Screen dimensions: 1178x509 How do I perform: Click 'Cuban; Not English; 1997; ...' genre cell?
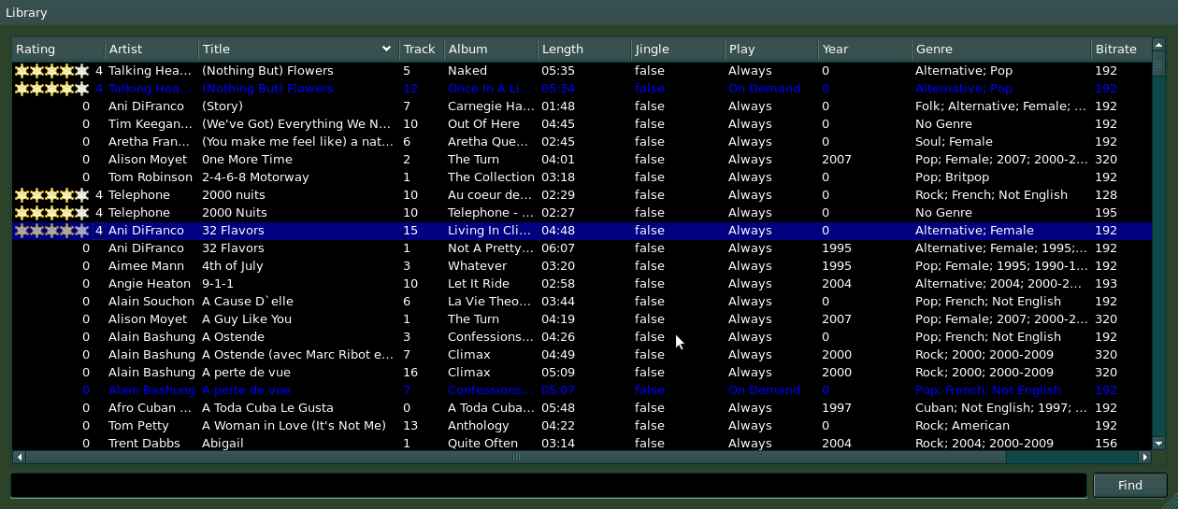[1001, 408]
